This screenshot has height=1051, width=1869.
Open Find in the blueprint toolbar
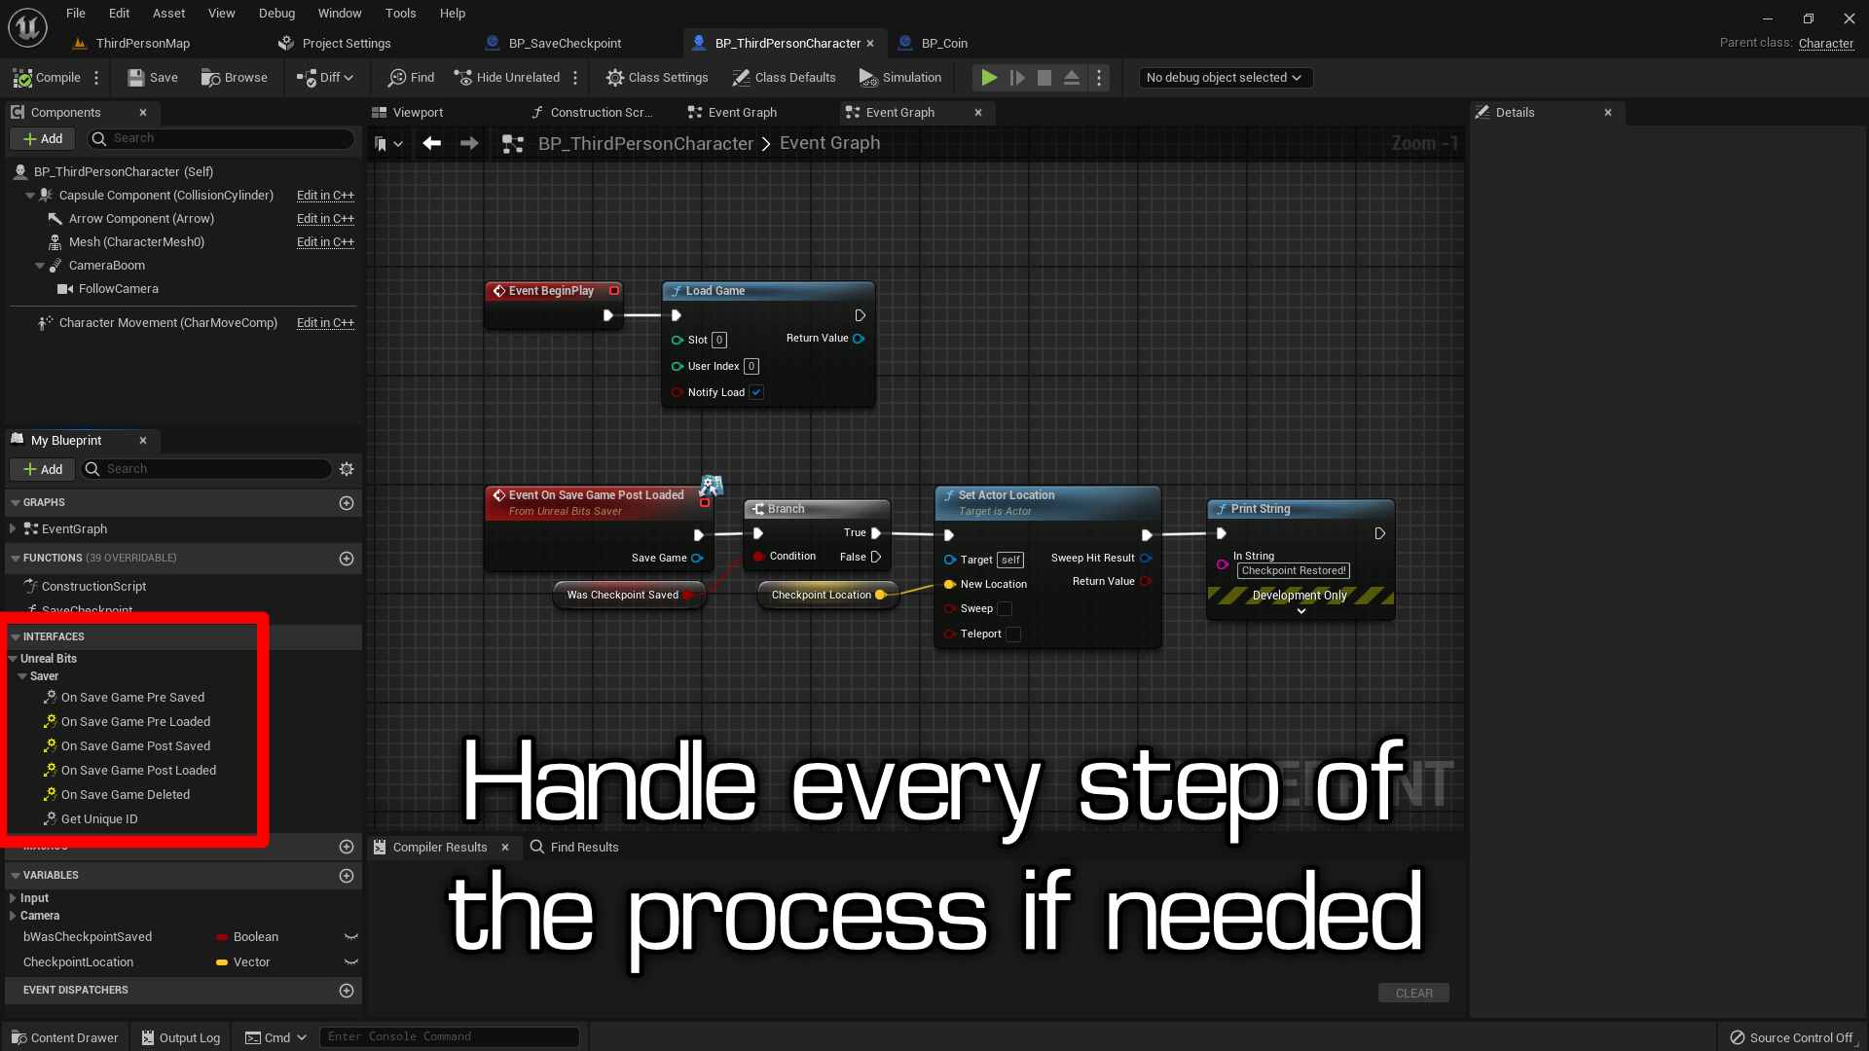[x=410, y=77]
